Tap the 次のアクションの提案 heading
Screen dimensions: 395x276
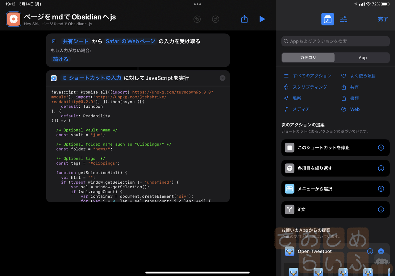coord(303,125)
